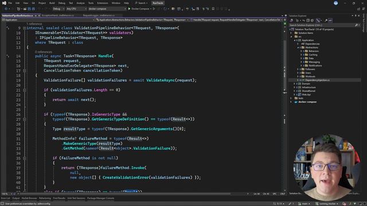Expand the Solution Items folder
The width and height of the screenshot is (367, 206).
pos(291,33)
